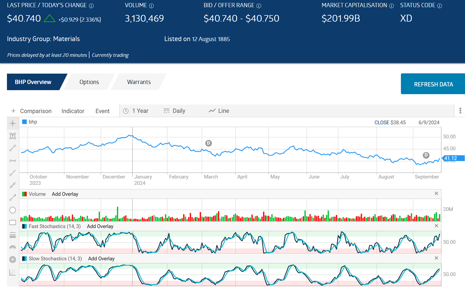Open the 1 Year time range dropdown
The image size is (465, 287).
[x=136, y=111]
